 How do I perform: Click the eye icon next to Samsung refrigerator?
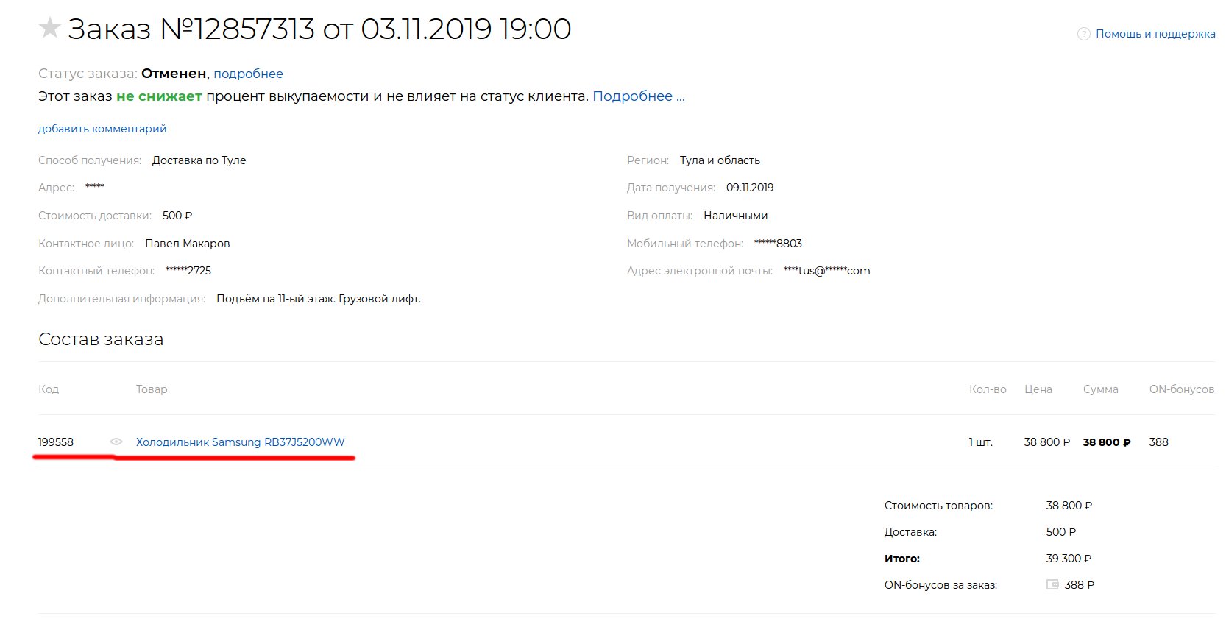point(116,442)
